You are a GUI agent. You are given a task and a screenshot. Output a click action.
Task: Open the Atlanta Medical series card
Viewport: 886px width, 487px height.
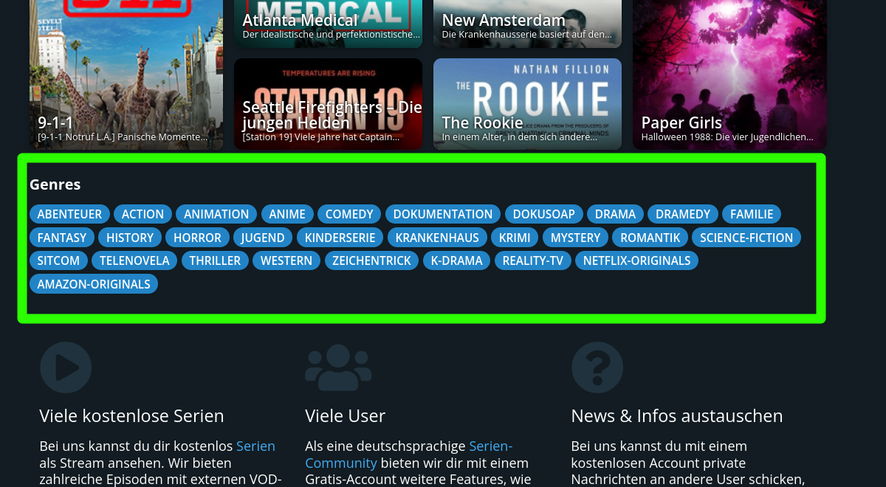328,24
